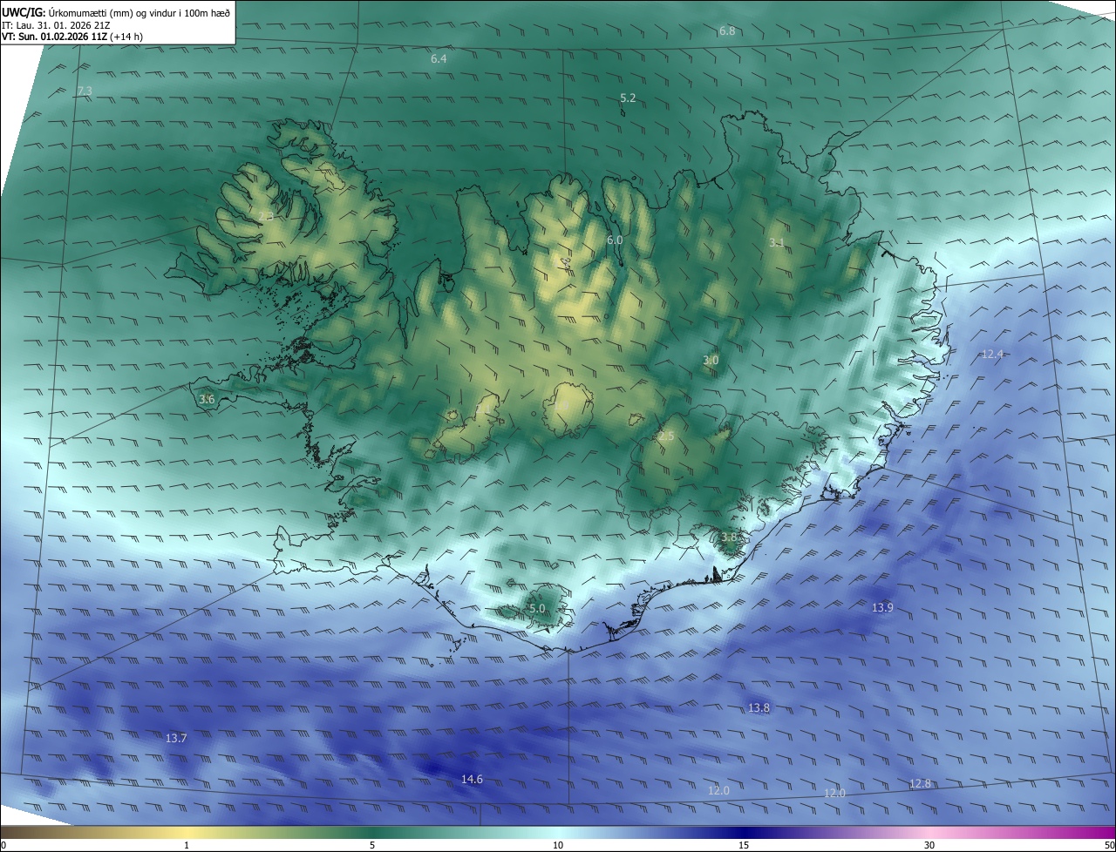Select the 13.8 value label
This screenshot has width=1116, height=852.
[x=759, y=708]
